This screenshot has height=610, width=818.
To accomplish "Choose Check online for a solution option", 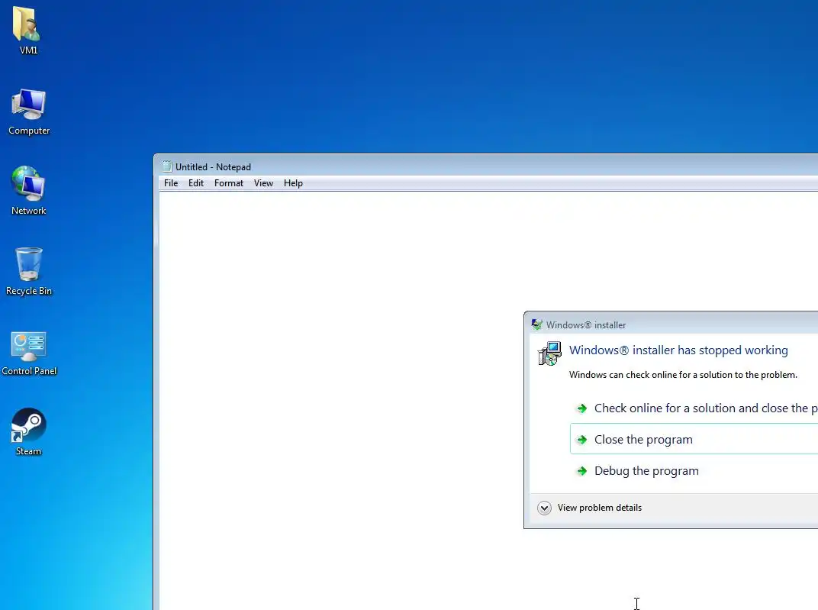I will coord(694,408).
